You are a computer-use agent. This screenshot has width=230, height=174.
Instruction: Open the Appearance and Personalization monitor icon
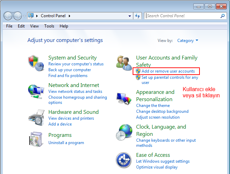124,98
